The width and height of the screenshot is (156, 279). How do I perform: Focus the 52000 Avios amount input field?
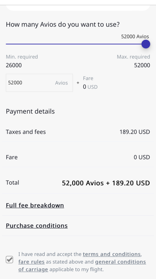click(x=39, y=83)
